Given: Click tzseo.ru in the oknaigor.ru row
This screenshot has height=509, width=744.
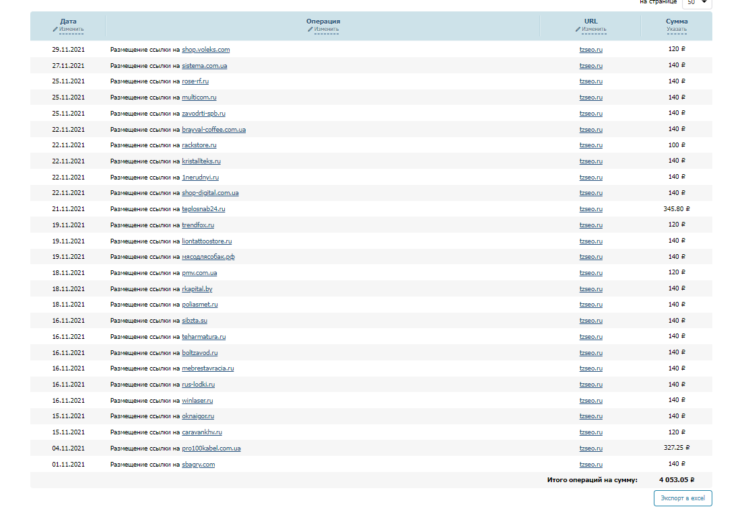Looking at the screenshot, I should pyautogui.click(x=590, y=417).
